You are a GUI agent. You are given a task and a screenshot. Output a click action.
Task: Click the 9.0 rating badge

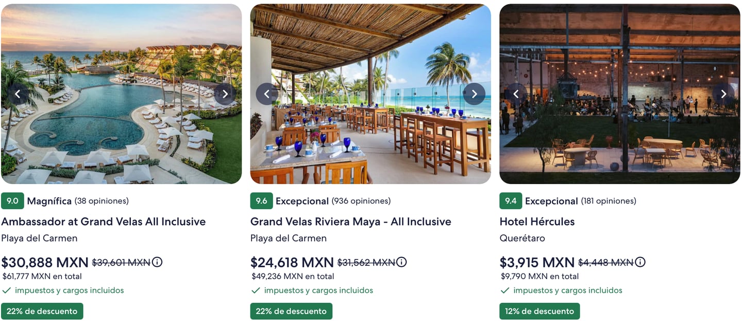[x=12, y=201]
